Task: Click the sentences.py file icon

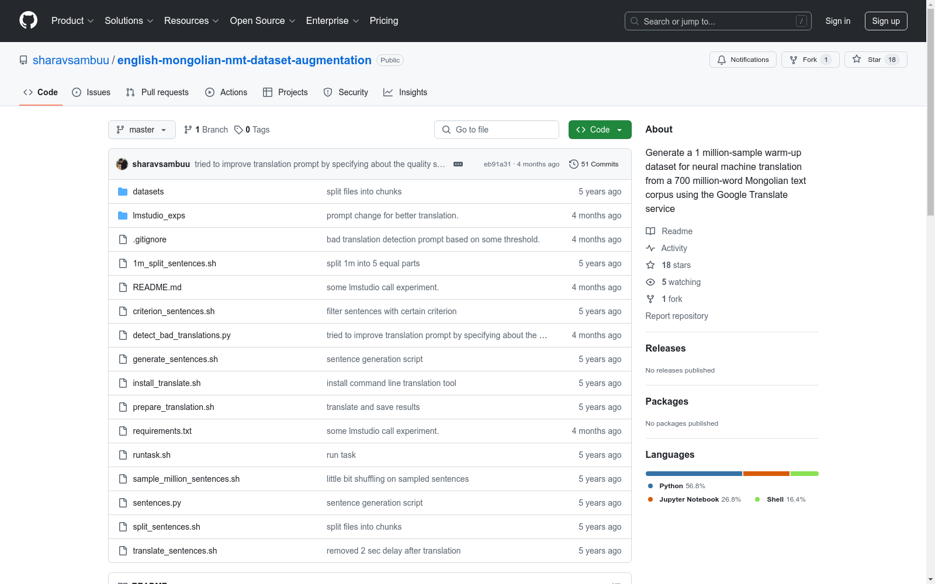Action: [x=123, y=503]
